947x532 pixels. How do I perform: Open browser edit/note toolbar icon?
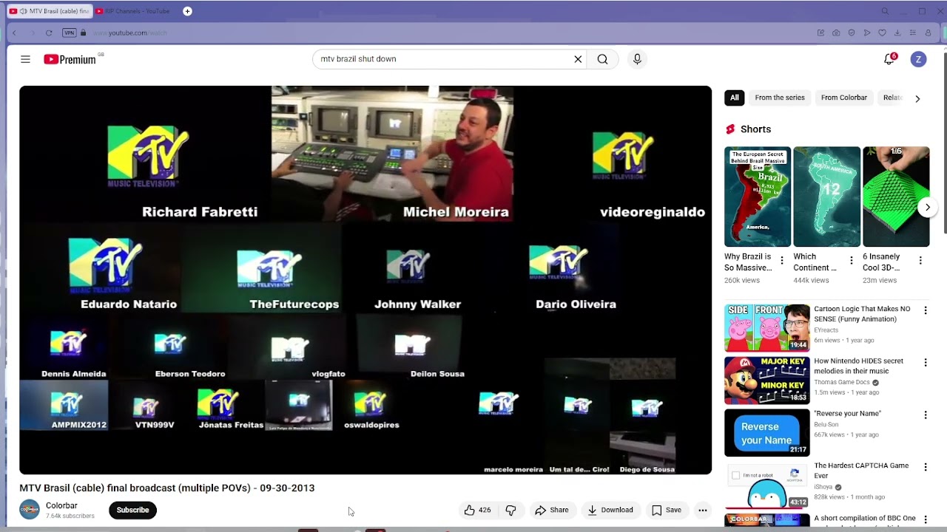(820, 33)
